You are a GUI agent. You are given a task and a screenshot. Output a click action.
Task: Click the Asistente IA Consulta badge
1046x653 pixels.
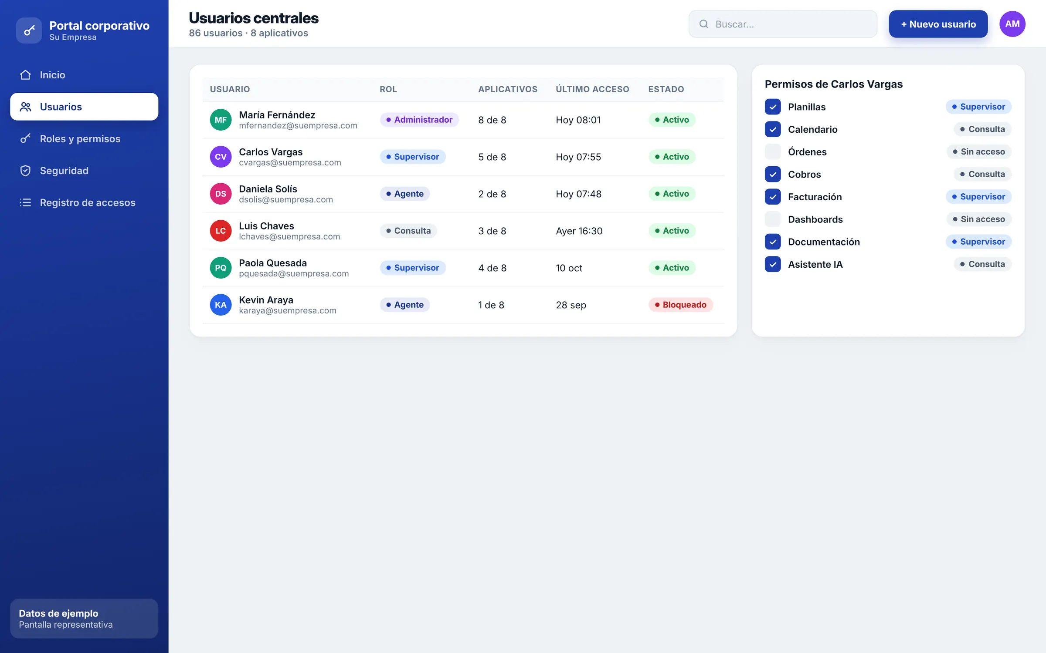point(982,264)
